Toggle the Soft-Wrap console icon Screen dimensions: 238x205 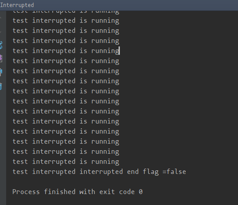pyautogui.click(x=1, y=45)
